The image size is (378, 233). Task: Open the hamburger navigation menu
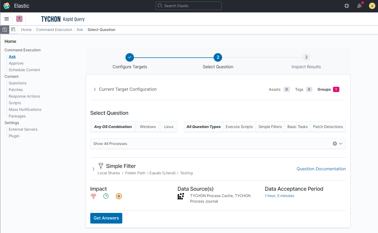pyautogui.click(x=7, y=19)
